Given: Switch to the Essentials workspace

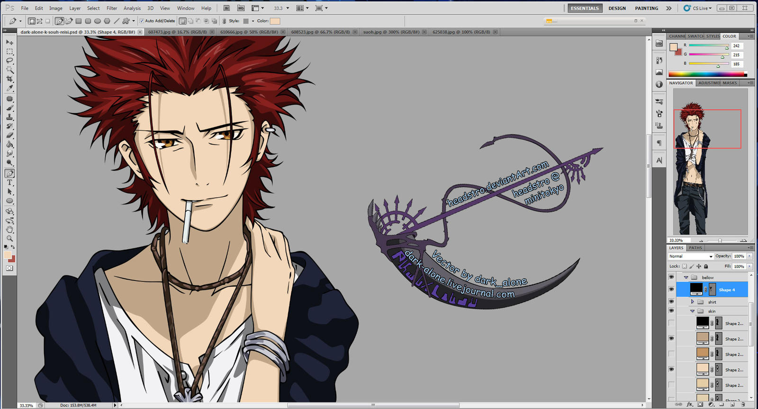Looking at the screenshot, I should (585, 8).
